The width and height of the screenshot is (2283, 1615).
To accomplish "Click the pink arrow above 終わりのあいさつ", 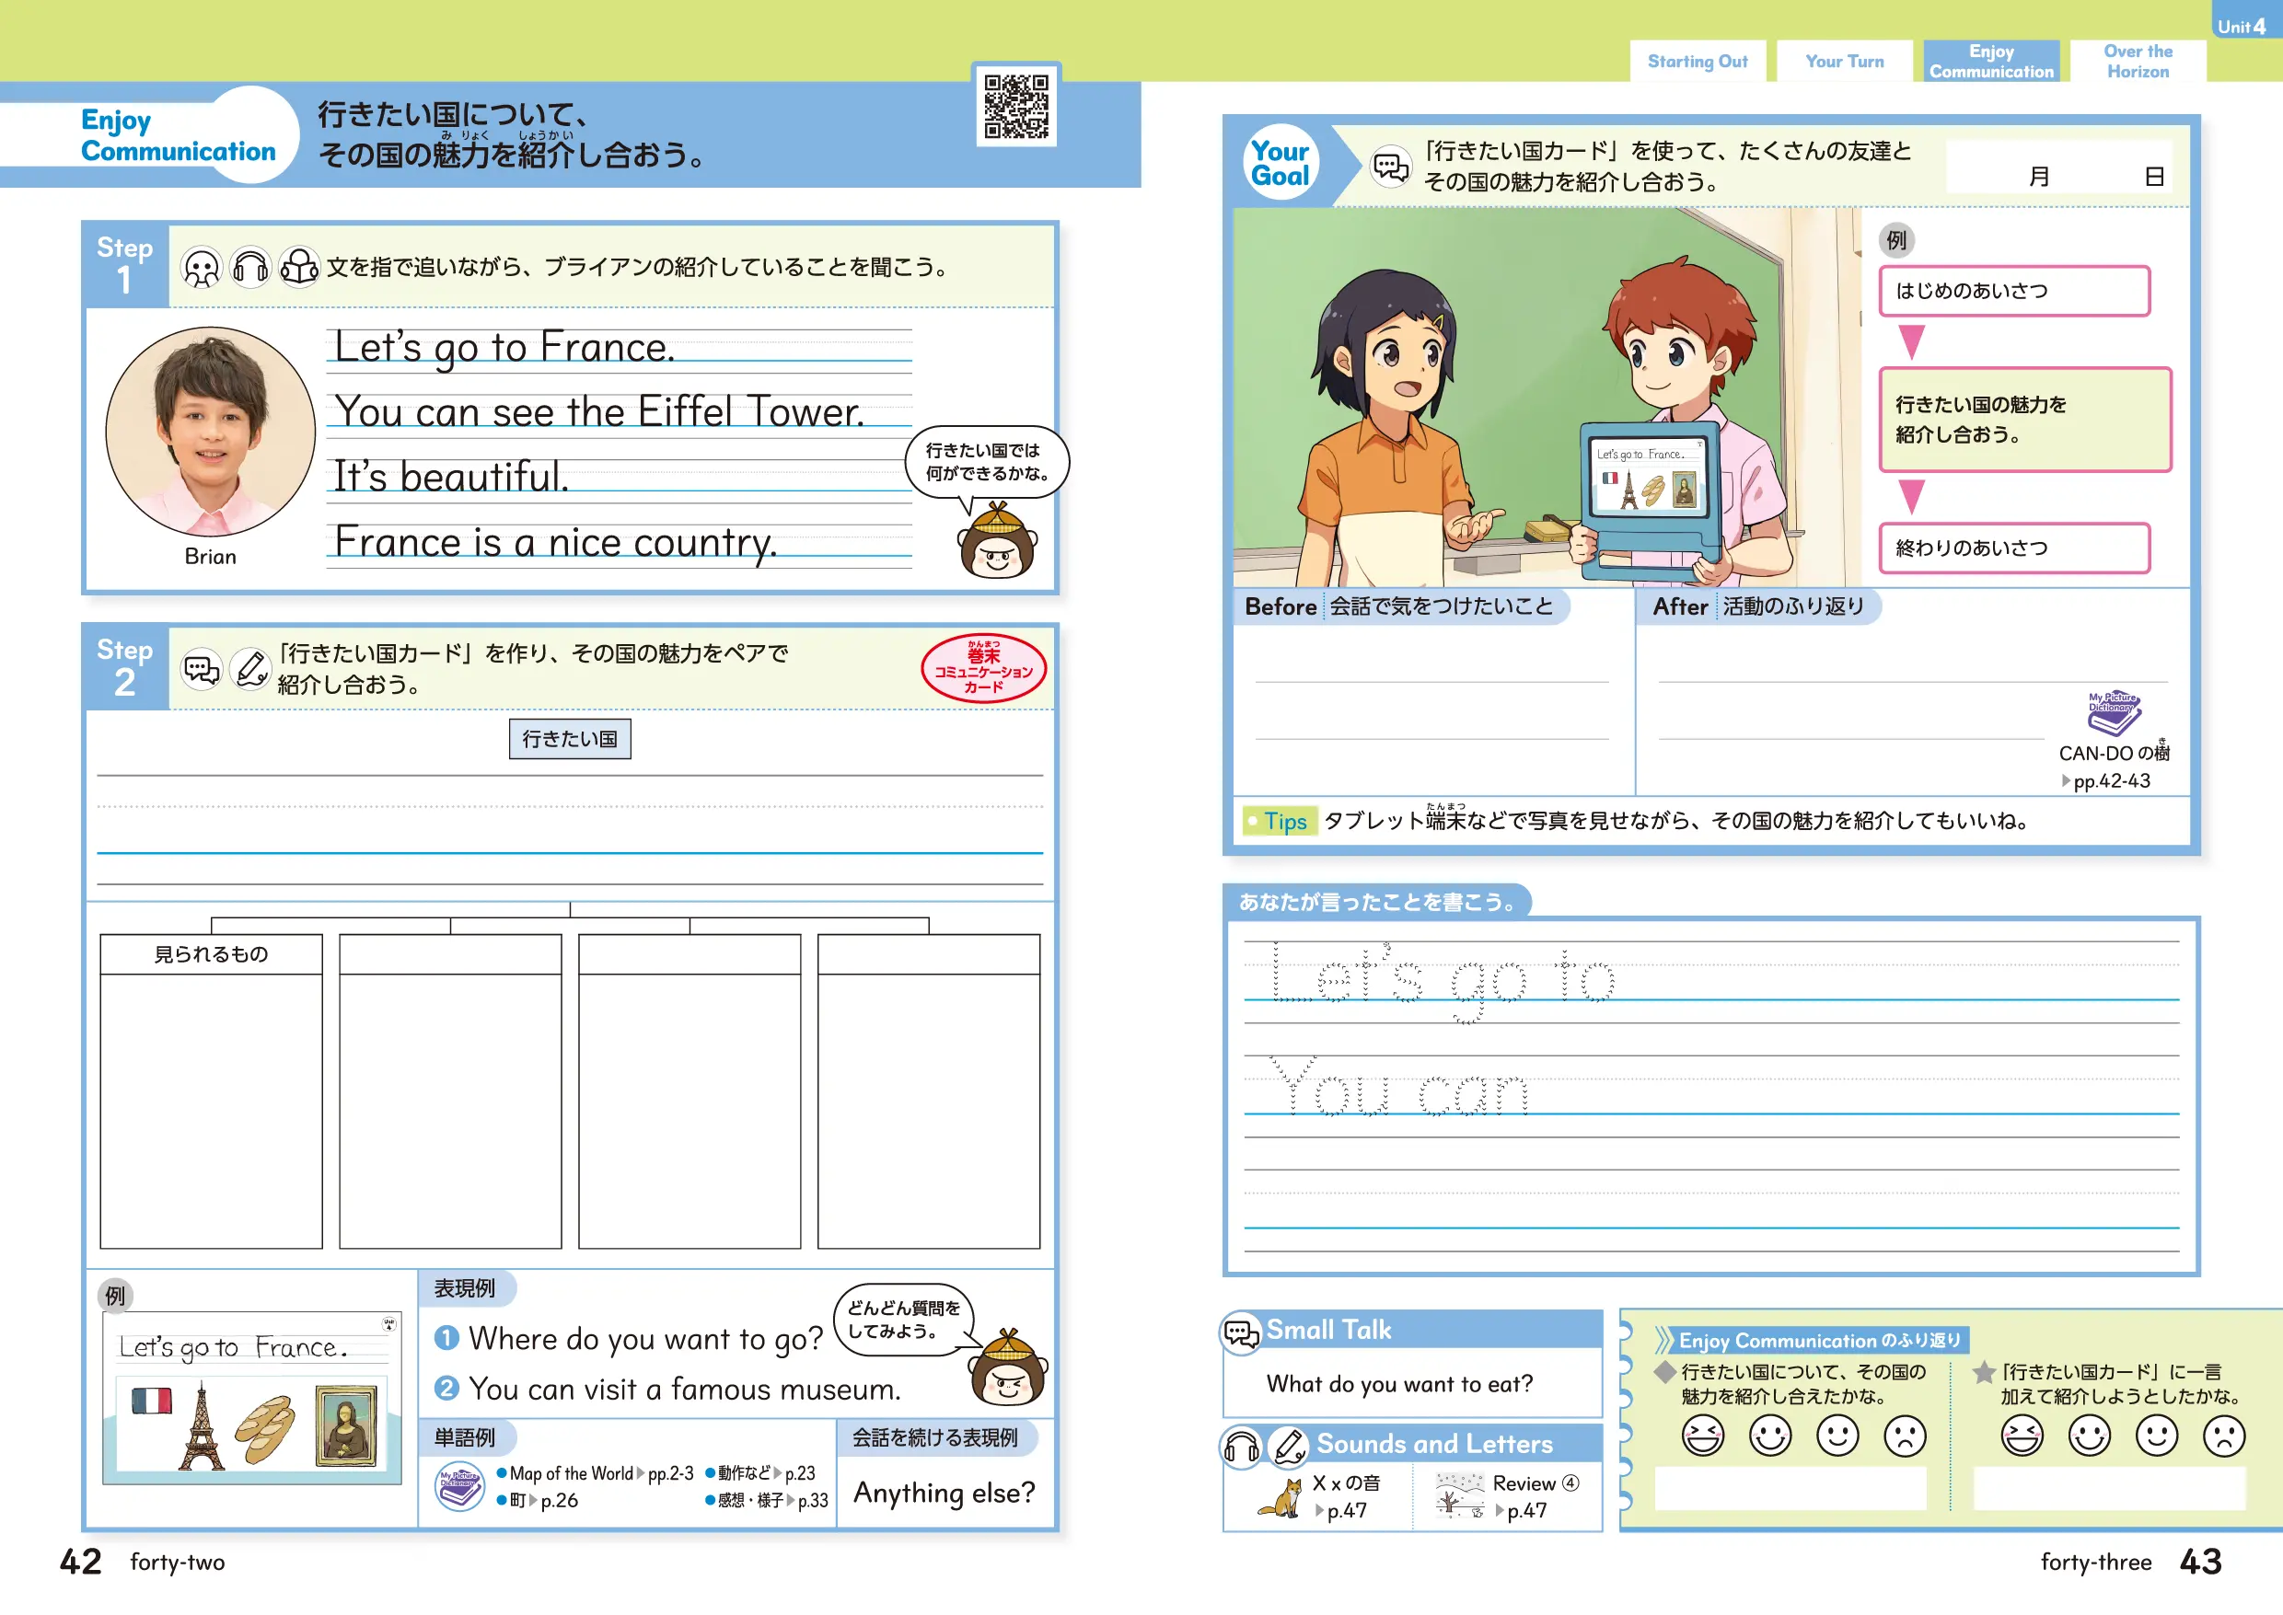I will click(1911, 495).
